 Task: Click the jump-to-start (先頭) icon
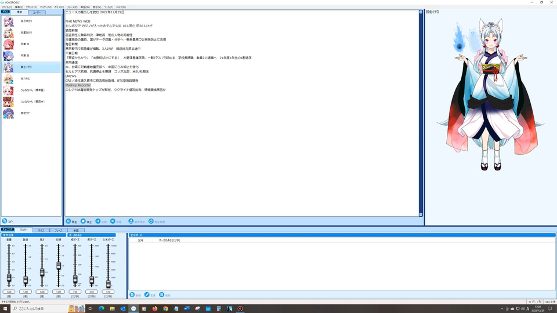coord(98,221)
